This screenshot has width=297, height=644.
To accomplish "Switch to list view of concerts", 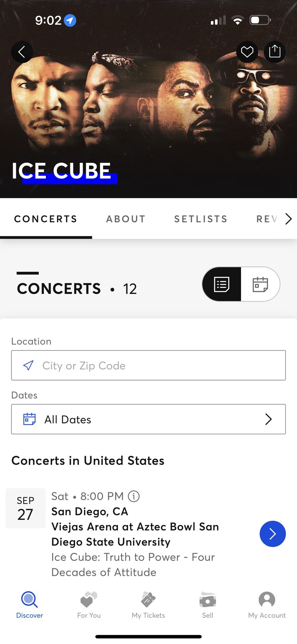I will 222,284.
